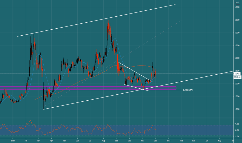Click the RSI 75.00 scale label

(237, 124)
